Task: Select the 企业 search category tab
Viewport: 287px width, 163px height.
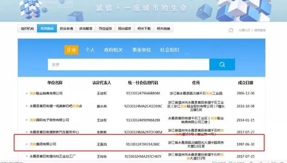Action: pyautogui.click(x=71, y=50)
